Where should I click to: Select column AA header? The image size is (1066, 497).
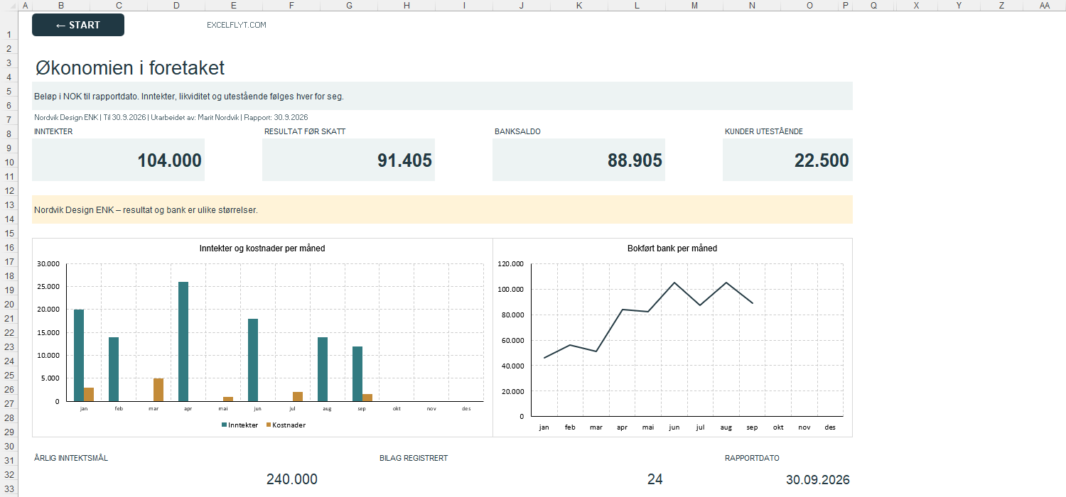(x=1044, y=5)
